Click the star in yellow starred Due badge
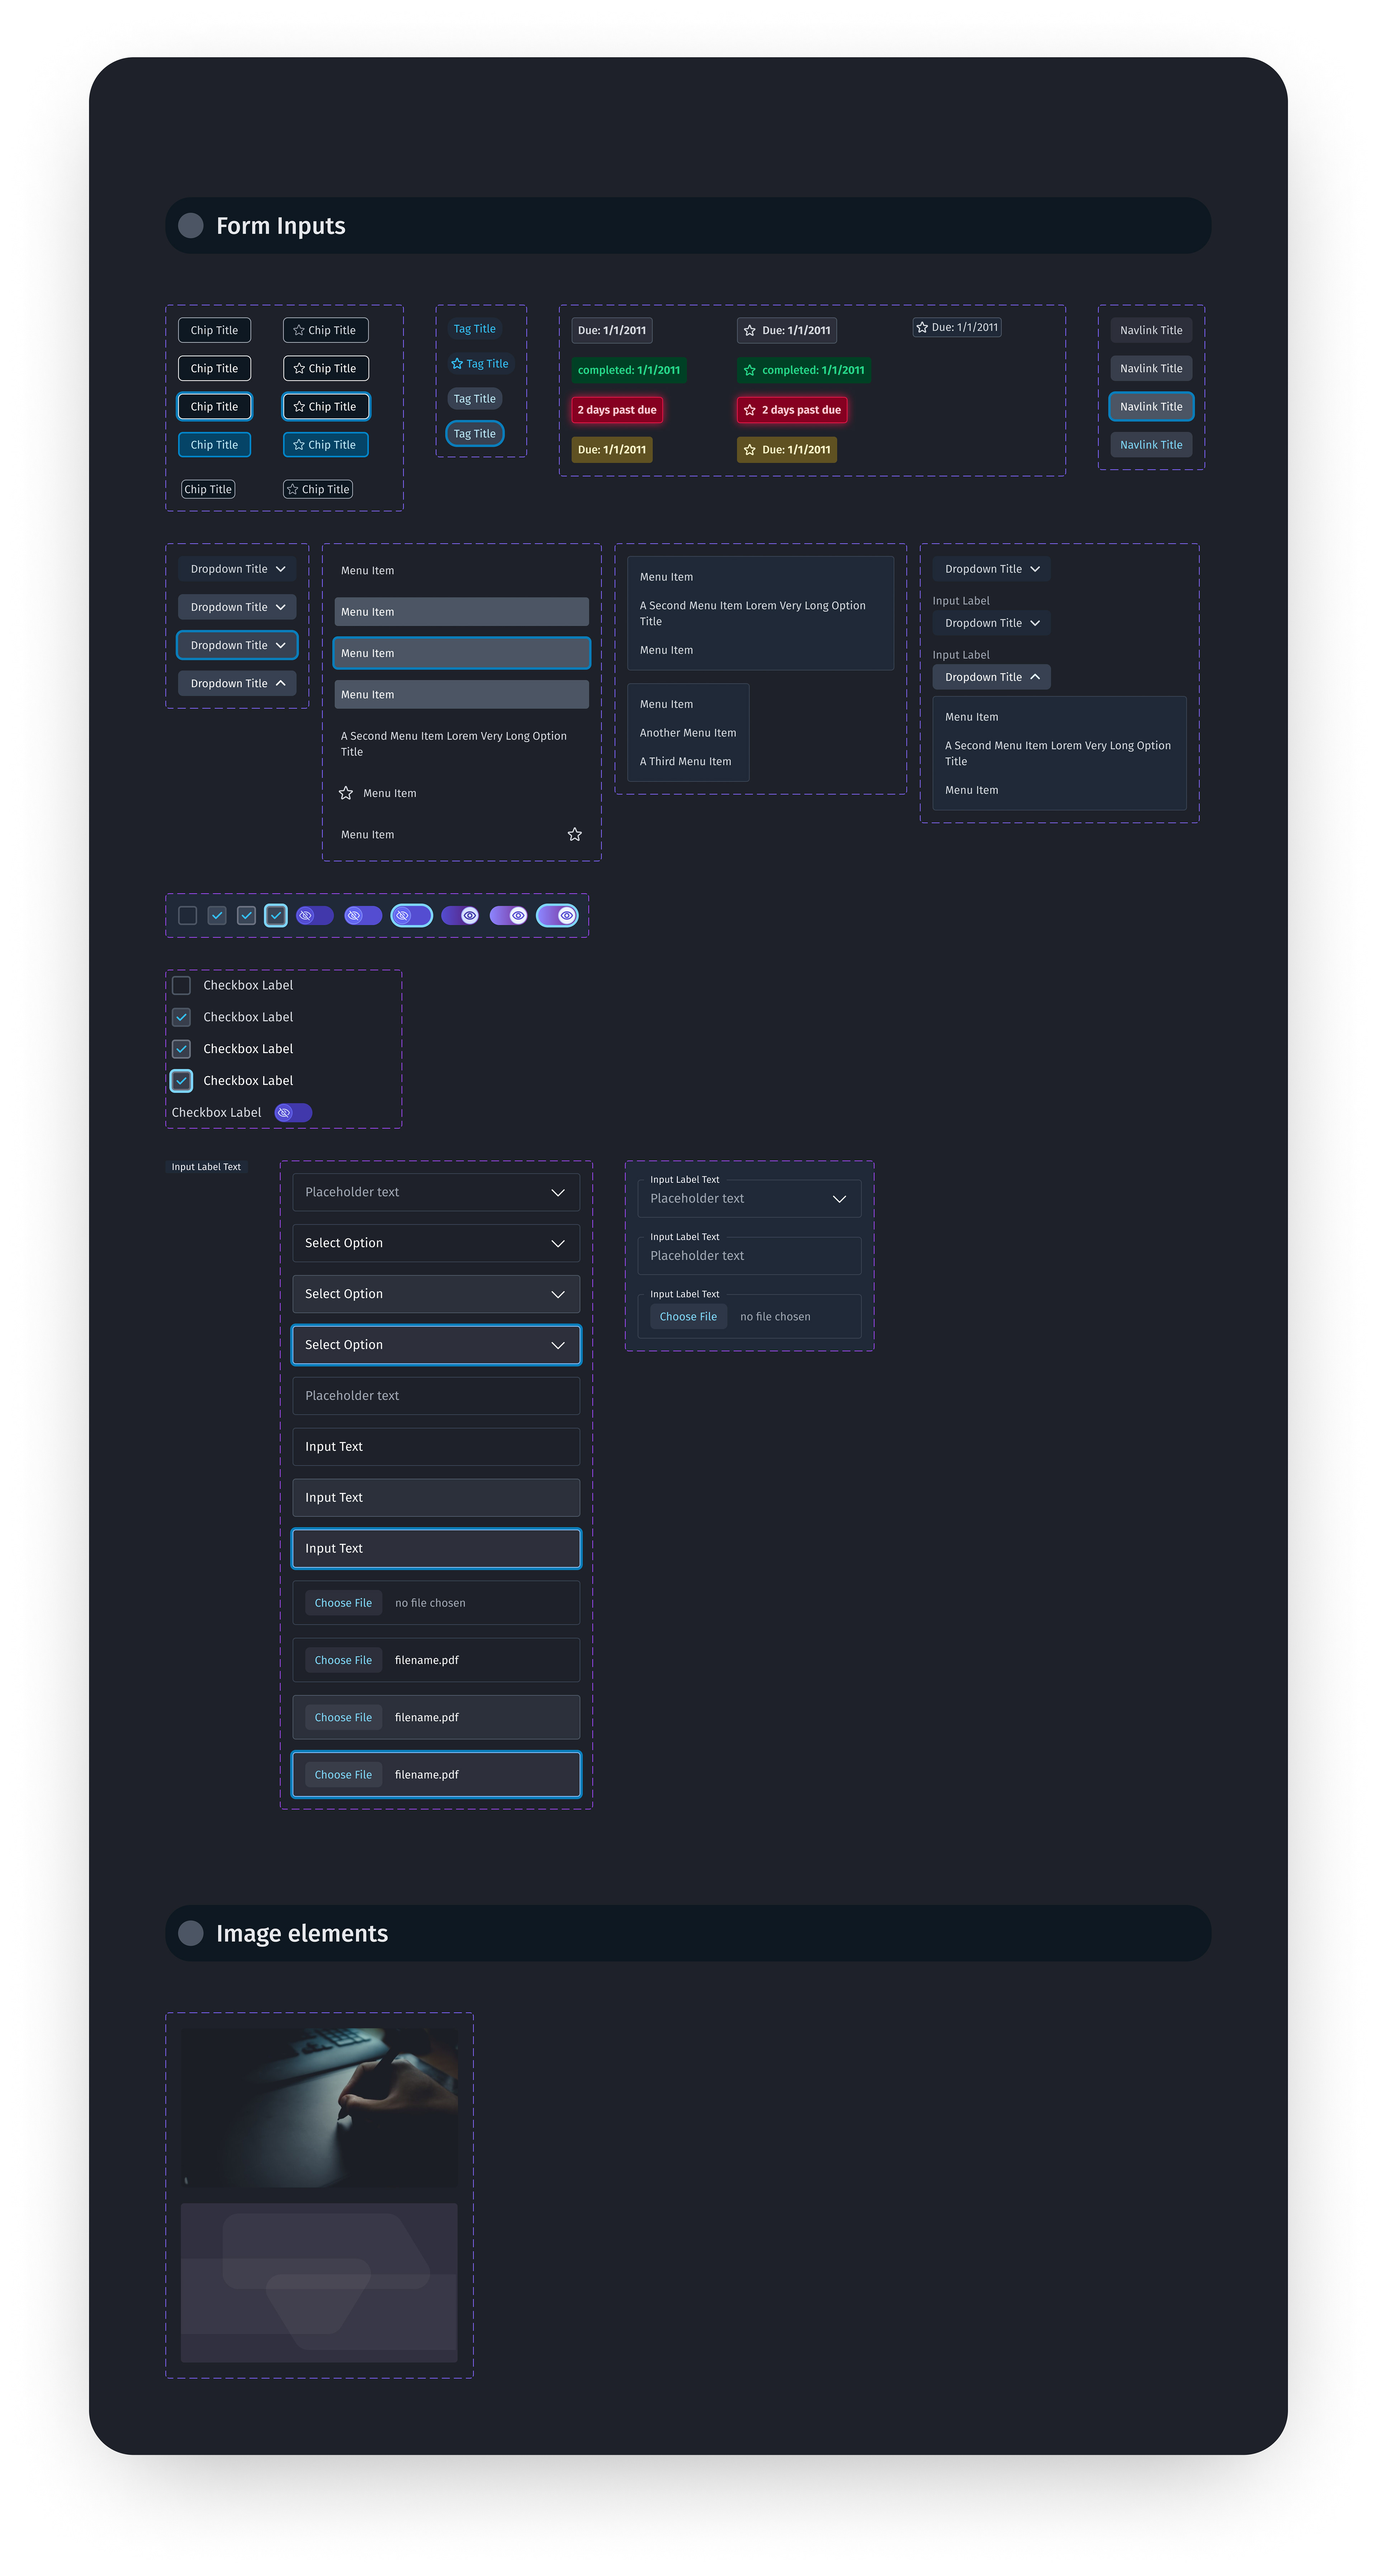This screenshot has width=1377, height=2576. tap(749, 450)
